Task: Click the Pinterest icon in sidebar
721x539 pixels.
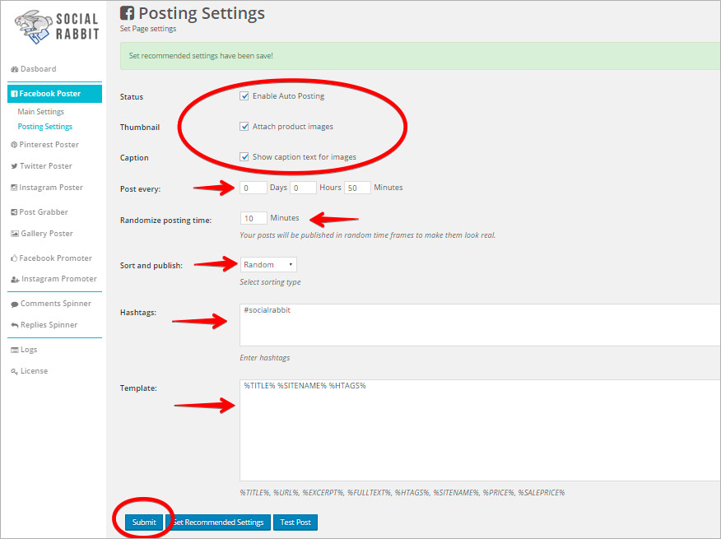Action: pyautogui.click(x=14, y=145)
